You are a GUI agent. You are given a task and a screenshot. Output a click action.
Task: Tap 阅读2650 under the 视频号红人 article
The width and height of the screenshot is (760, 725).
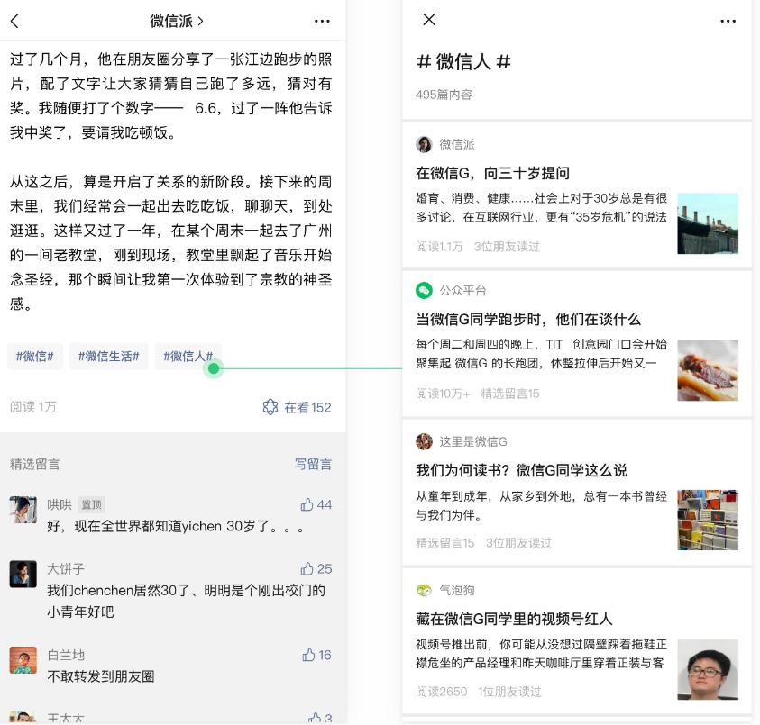(442, 691)
